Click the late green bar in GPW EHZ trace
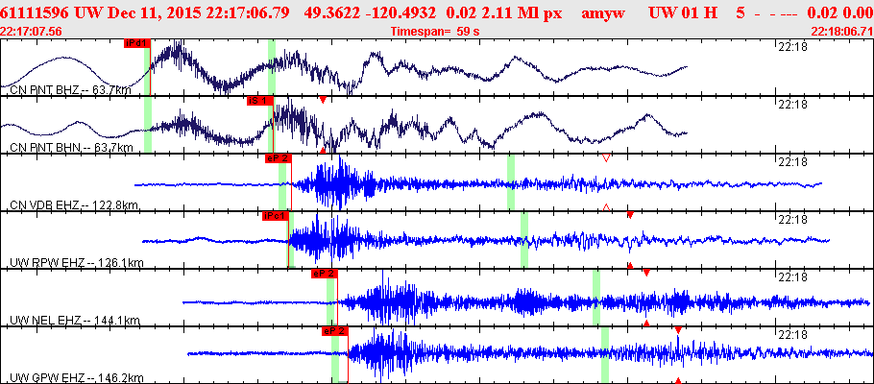Image resolution: width=874 pixels, height=384 pixels. (605, 355)
